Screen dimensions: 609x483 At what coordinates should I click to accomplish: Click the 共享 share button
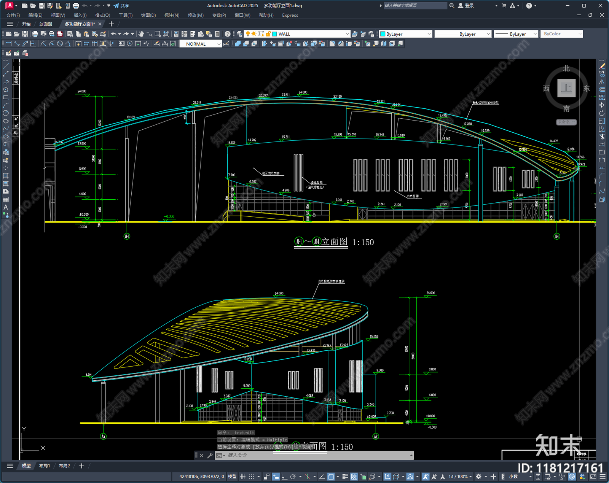[121, 6]
